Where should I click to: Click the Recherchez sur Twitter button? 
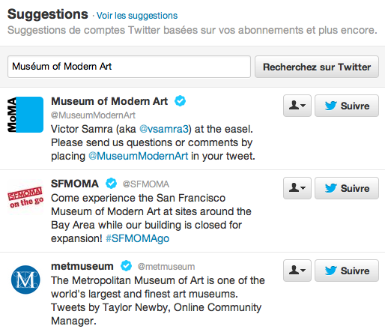[317, 67]
